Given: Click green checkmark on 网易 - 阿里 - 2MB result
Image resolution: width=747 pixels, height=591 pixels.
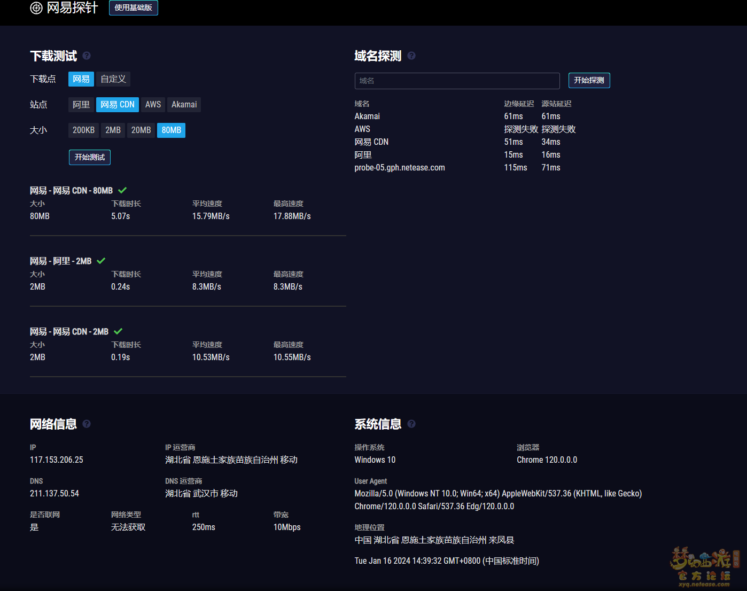Looking at the screenshot, I should click(x=101, y=261).
